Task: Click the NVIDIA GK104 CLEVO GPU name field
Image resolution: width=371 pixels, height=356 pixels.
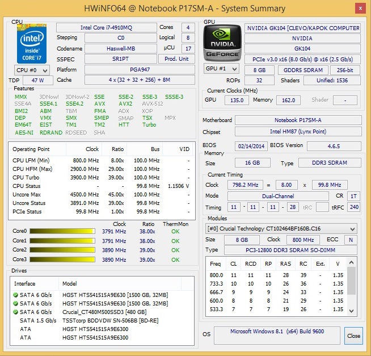Action: (302, 28)
